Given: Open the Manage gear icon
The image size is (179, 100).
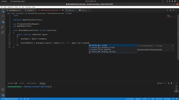Looking at the screenshot, I should pos(3,95).
